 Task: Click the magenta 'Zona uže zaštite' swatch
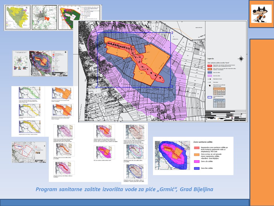pyautogui.click(x=196, y=162)
